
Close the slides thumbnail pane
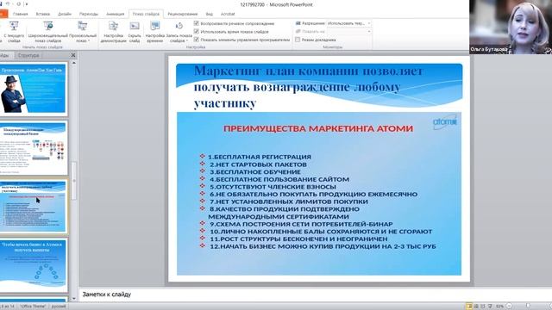[x=73, y=55]
